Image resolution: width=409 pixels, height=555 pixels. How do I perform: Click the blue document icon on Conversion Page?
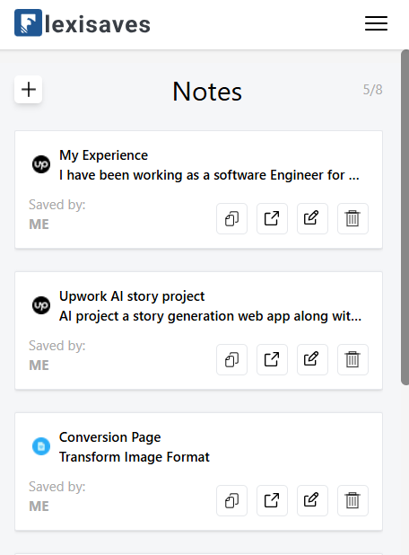41,446
